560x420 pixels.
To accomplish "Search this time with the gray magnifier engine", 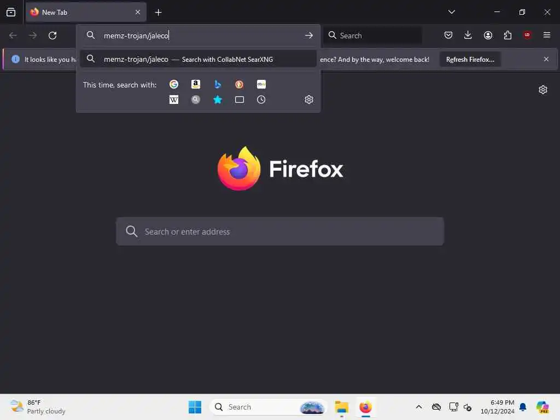I will 196,100.
